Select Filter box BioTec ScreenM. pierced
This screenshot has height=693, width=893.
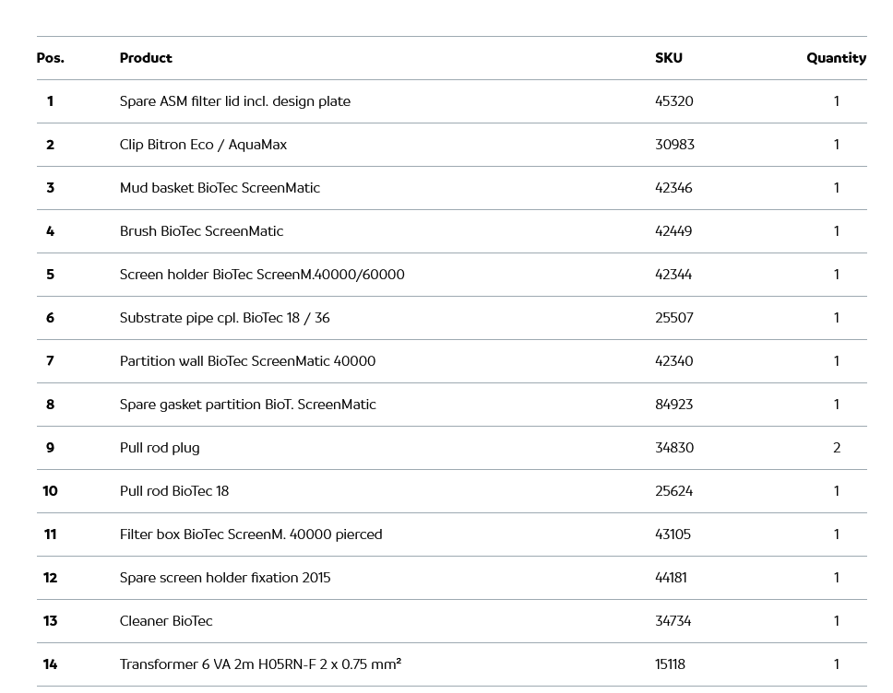coord(251,534)
